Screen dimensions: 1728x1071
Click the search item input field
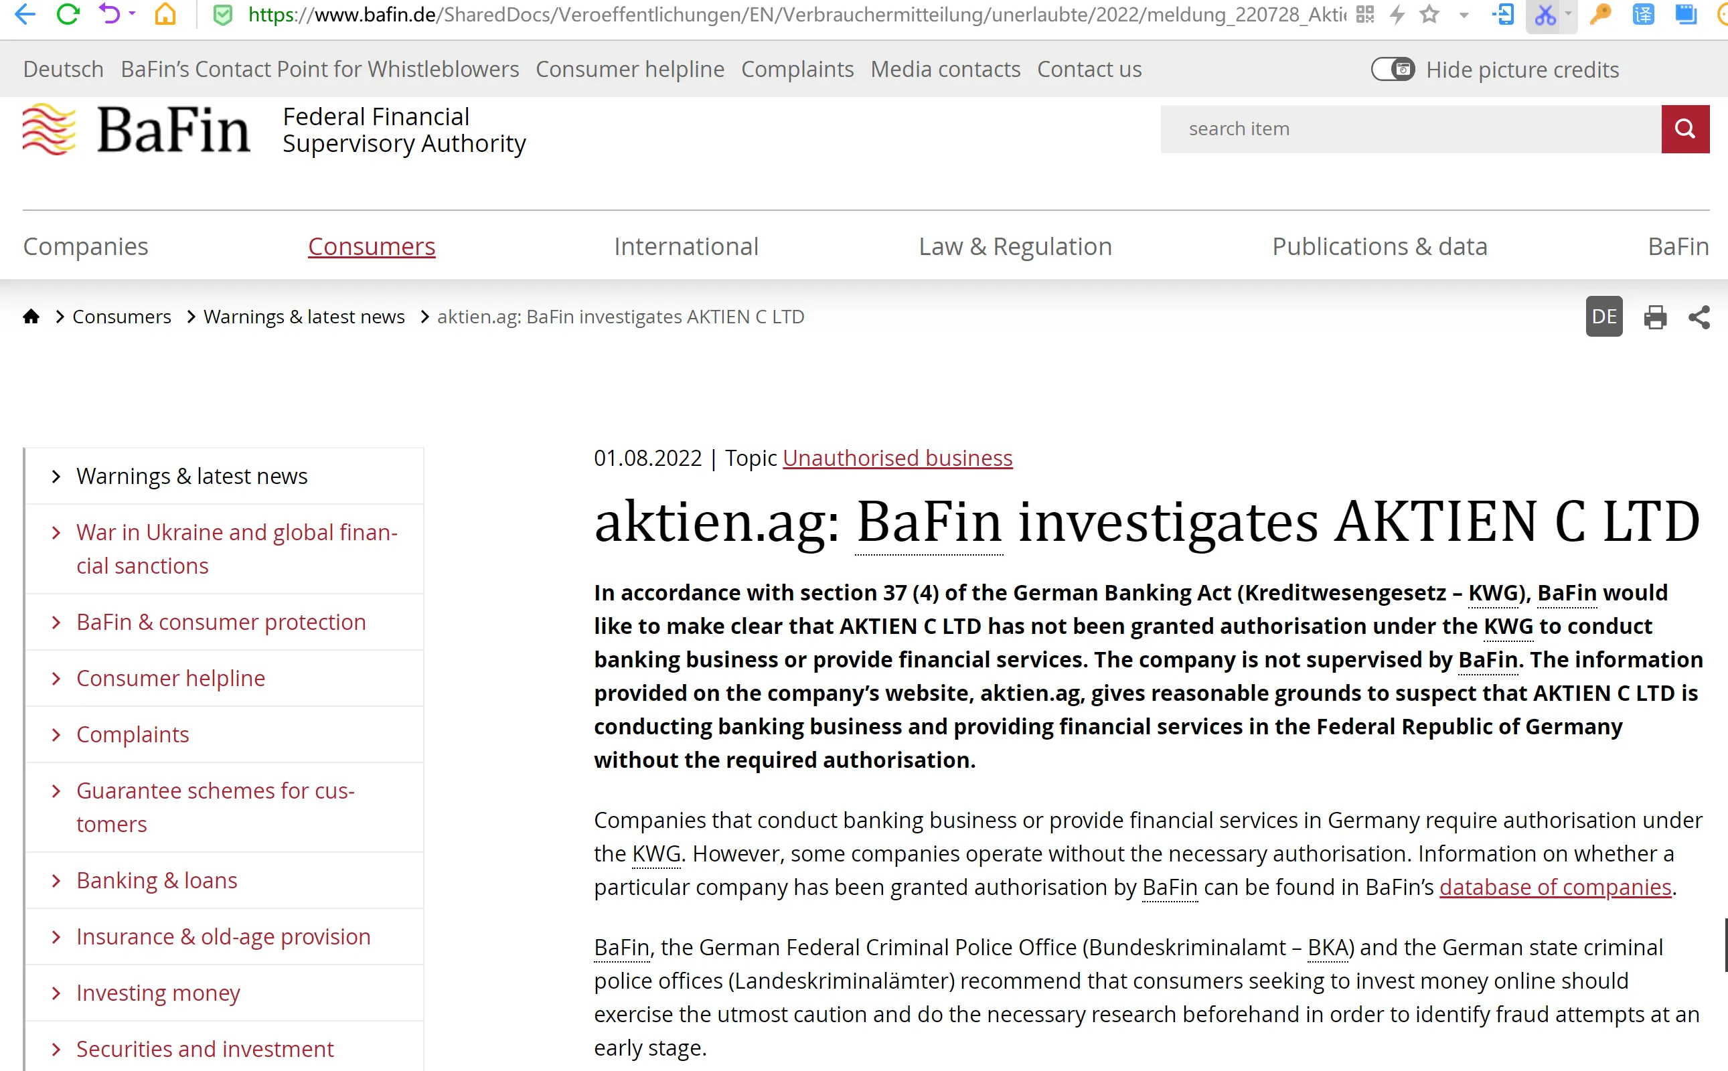tap(1411, 129)
